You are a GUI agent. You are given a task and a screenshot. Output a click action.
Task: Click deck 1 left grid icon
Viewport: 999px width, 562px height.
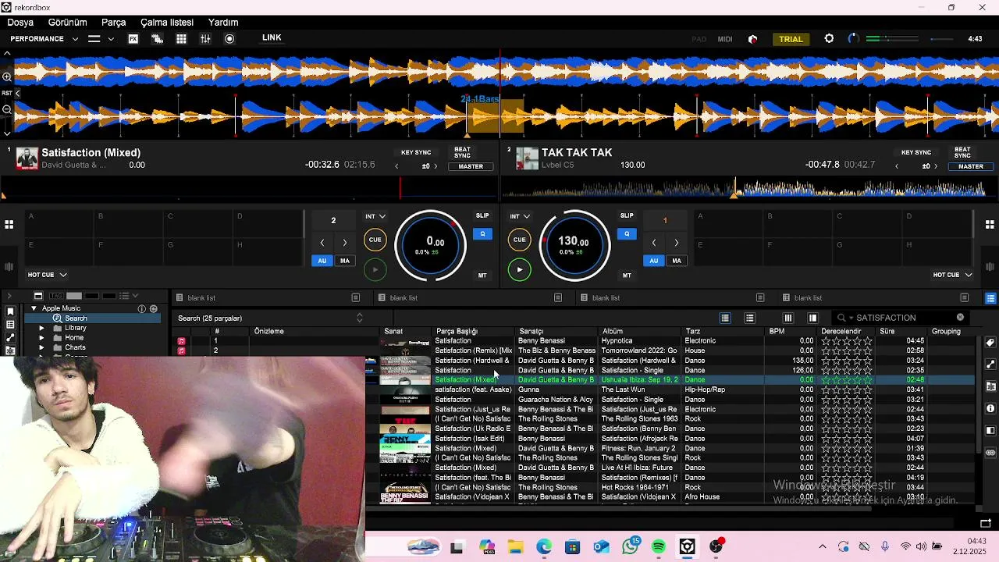[9, 225]
